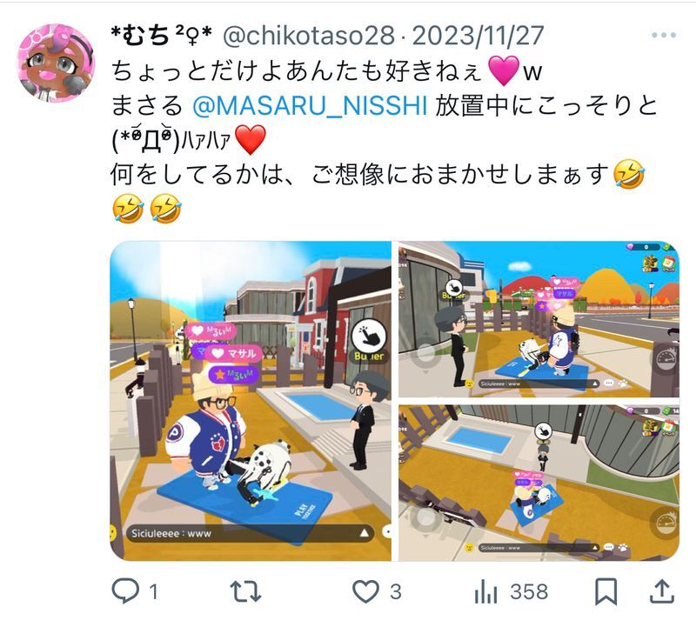Image resolution: width=696 pixels, height=627 pixels.
Task: Open the three-dot more options menu
Action: click(x=664, y=35)
